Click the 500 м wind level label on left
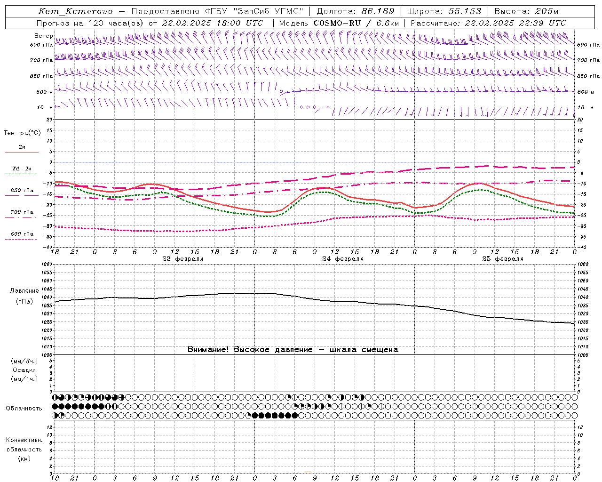Image resolution: width=602 pixels, height=482 pixels. [x=45, y=92]
